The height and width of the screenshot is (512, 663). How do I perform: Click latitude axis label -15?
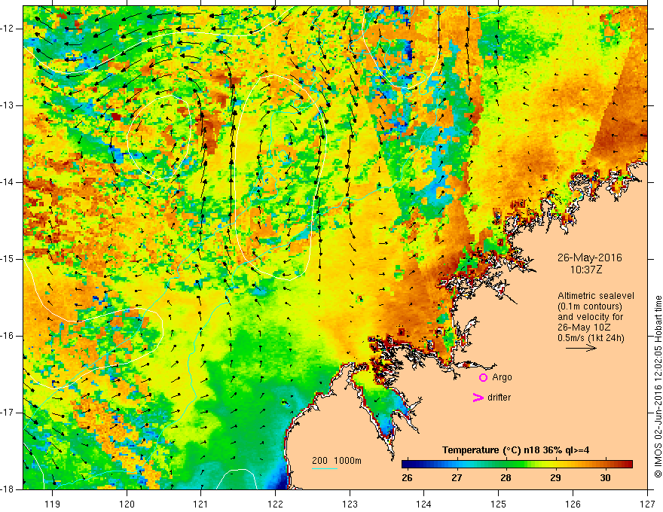[x=8, y=259]
